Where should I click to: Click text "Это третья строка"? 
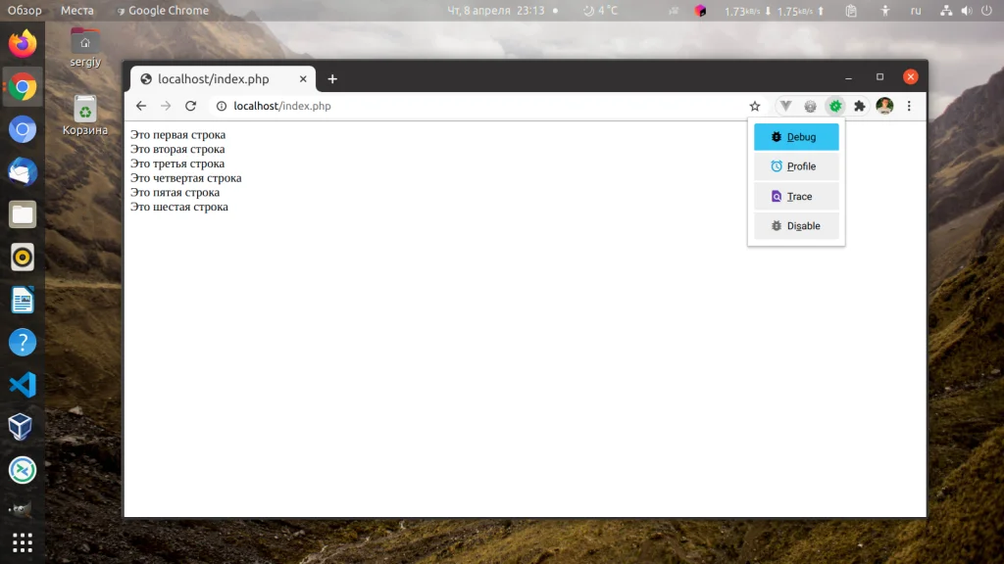(x=177, y=164)
